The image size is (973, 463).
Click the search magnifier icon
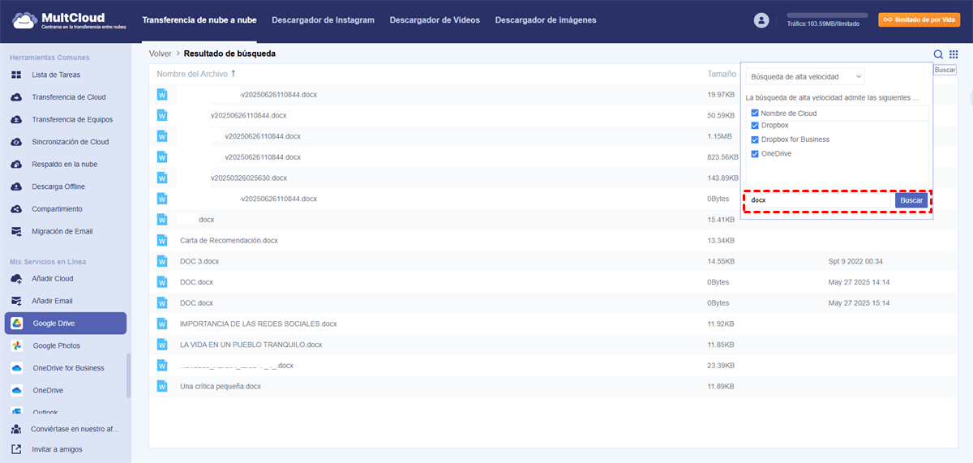tap(938, 54)
